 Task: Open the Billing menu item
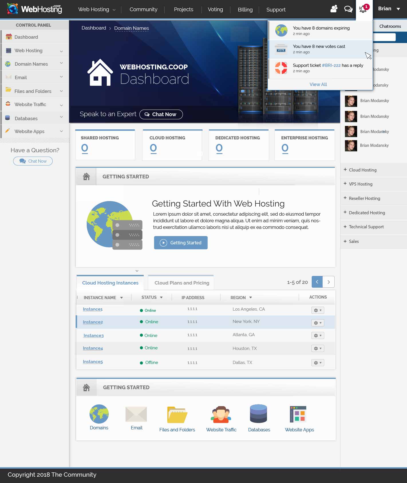[x=245, y=10]
